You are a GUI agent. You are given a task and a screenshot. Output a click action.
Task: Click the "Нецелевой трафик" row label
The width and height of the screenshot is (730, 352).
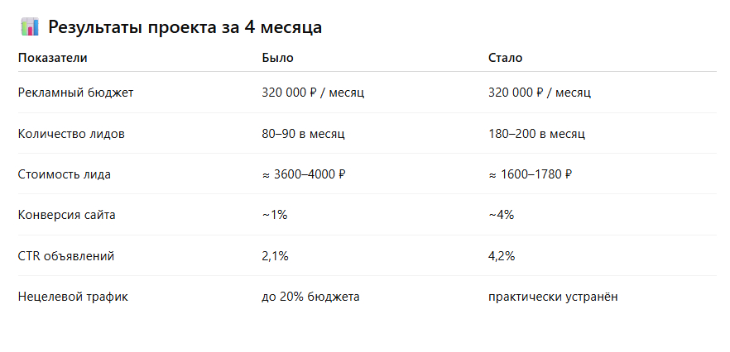pyautogui.click(x=73, y=296)
